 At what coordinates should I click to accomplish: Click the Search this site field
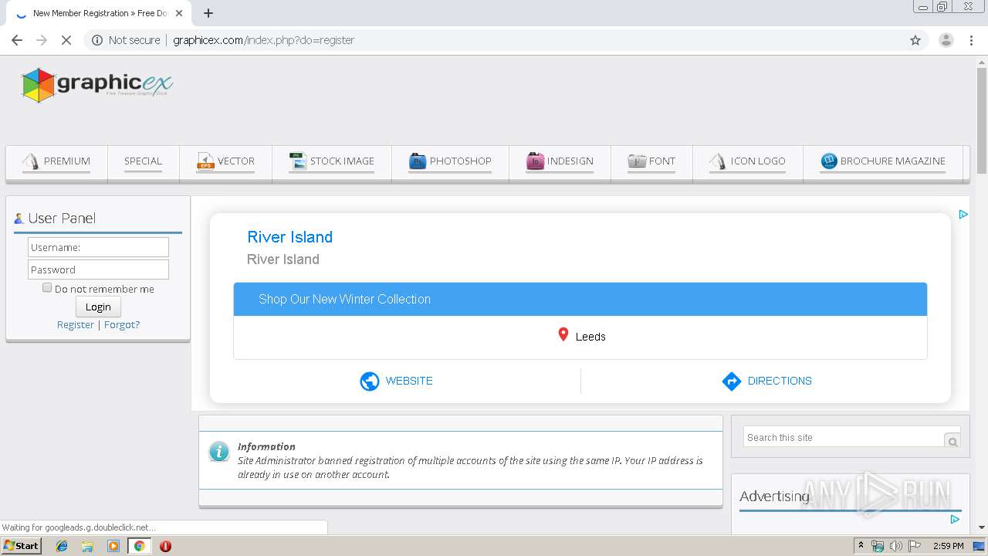[844, 437]
